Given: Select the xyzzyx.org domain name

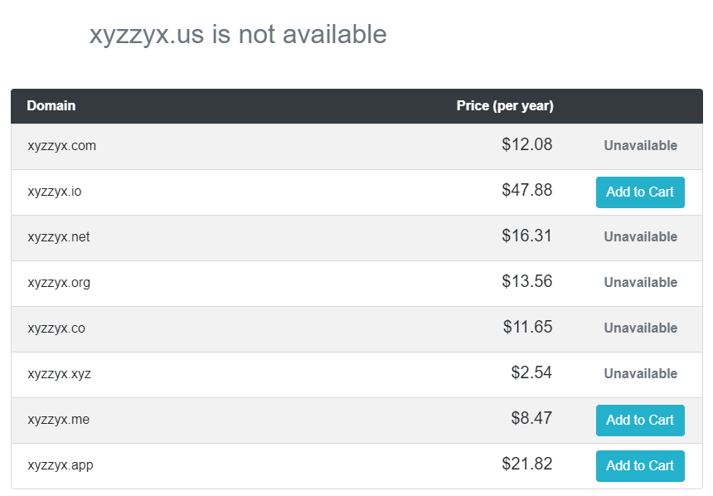Looking at the screenshot, I should coord(59,283).
